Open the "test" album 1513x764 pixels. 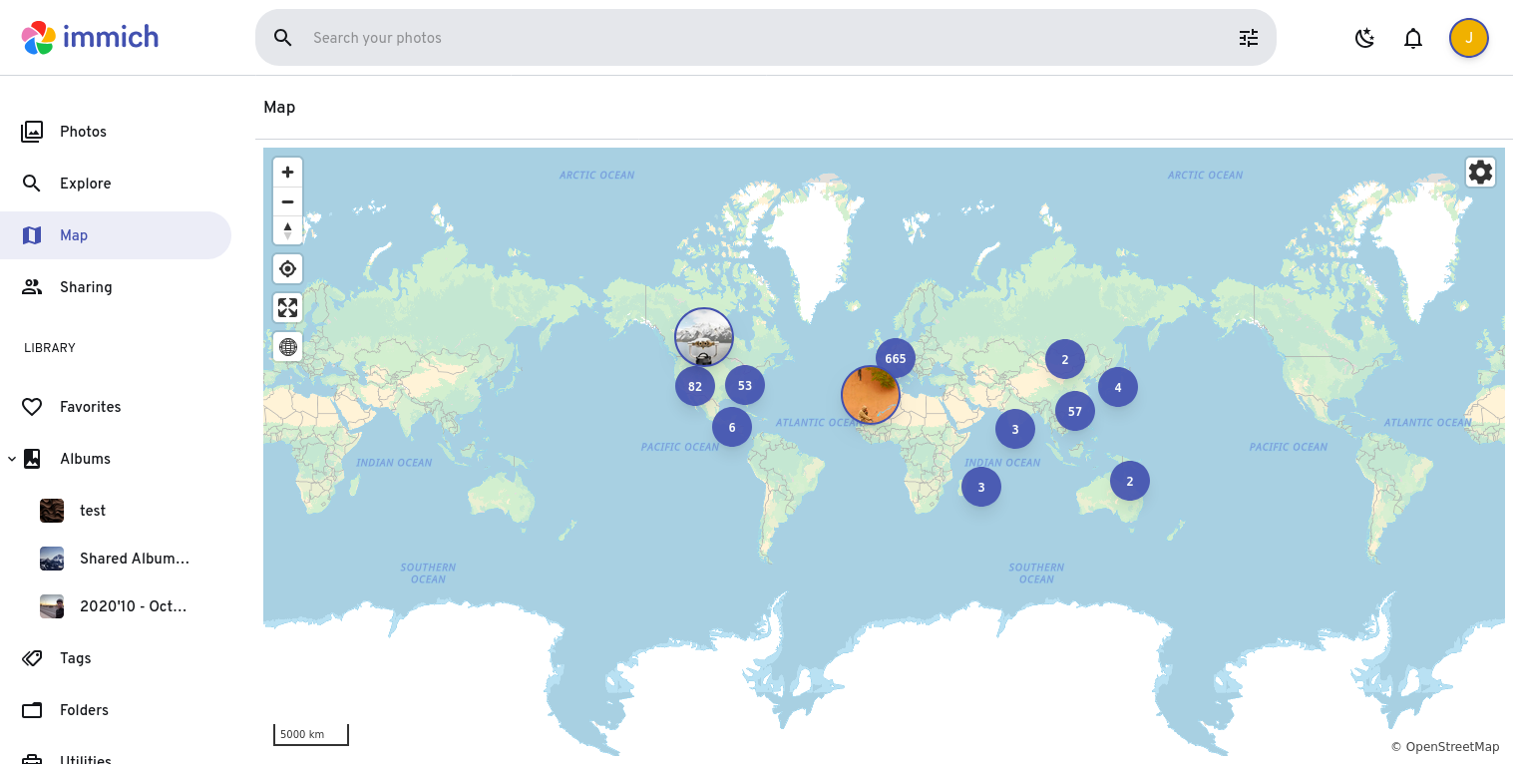point(93,511)
